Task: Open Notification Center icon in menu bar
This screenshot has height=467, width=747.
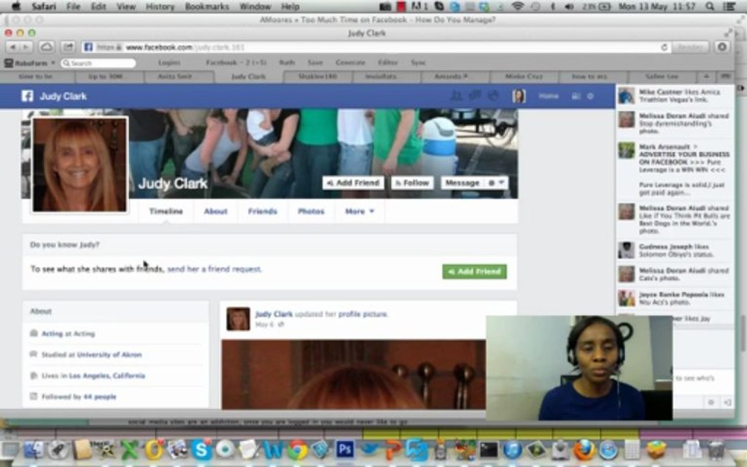Action: point(729,6)
